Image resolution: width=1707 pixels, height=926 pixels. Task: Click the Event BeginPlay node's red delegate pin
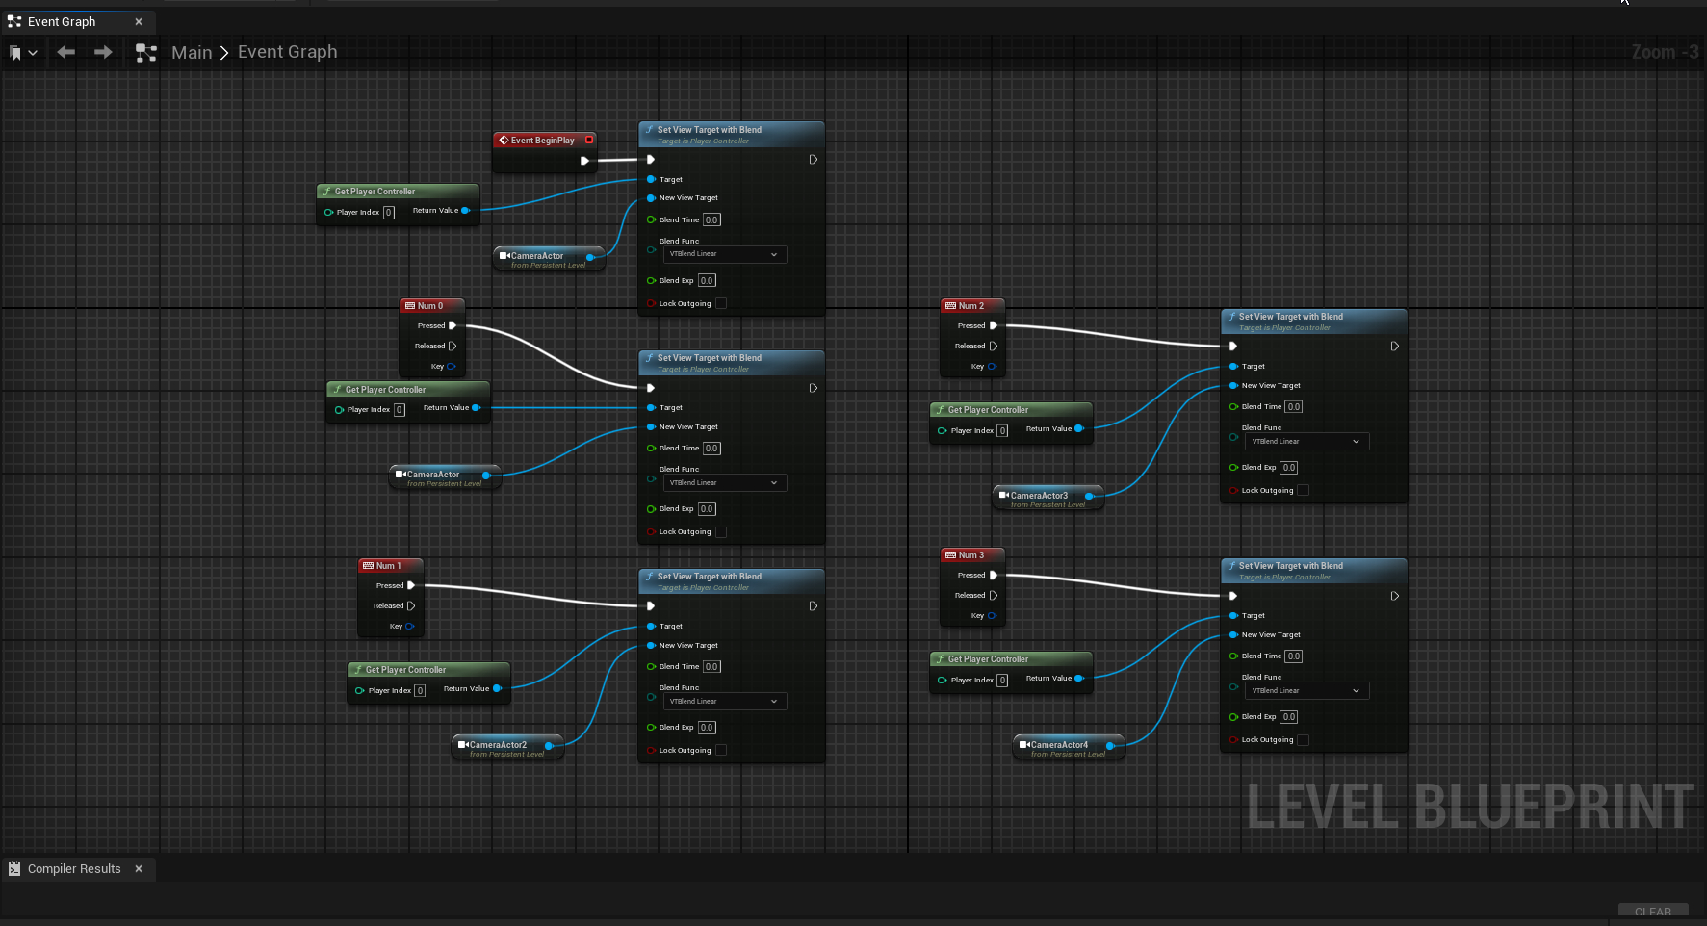point(589,140)
